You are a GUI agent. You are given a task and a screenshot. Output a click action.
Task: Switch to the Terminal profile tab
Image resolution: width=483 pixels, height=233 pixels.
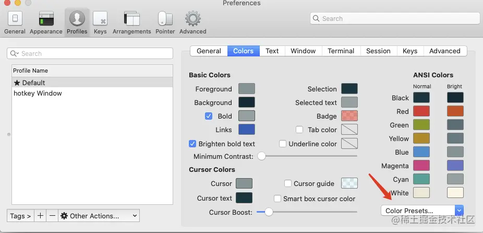tap(341, 51)
